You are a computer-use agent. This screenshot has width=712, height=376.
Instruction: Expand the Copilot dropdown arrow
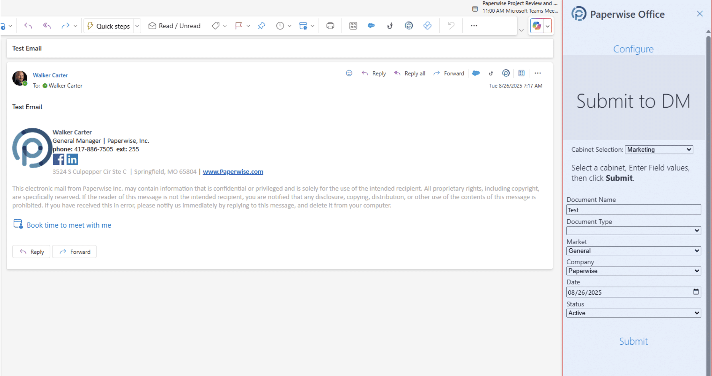click(x=548, y=26)
